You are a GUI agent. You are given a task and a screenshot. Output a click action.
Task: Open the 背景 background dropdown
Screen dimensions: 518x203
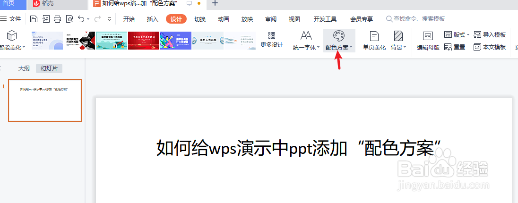pos(398,40)
